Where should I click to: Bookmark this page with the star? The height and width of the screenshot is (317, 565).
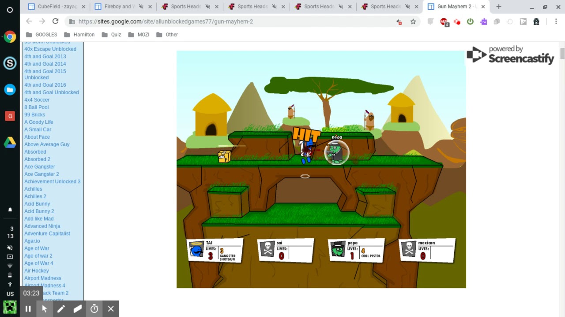click(413, 21)
